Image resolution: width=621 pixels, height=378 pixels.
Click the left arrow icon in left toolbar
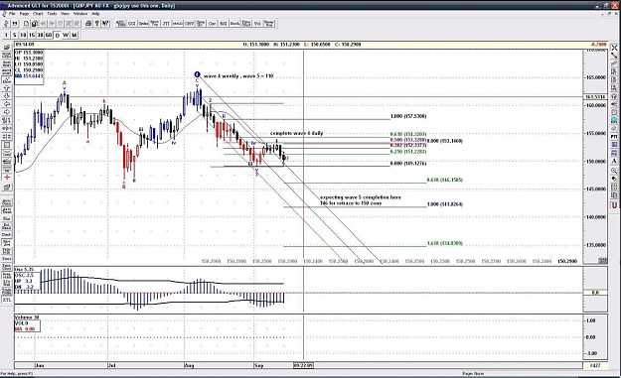click(7, 104)
